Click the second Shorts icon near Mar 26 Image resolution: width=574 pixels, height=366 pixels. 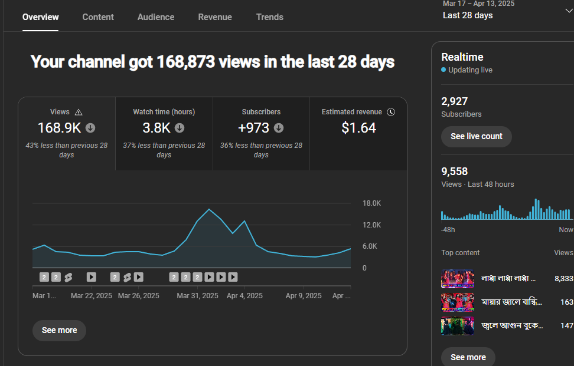click(x=127, y=278)
